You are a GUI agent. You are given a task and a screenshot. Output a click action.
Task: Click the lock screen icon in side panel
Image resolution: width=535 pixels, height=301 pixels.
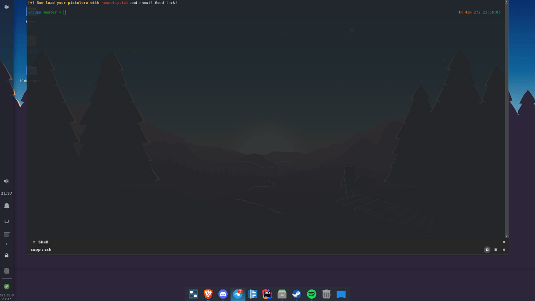point(7,255)
